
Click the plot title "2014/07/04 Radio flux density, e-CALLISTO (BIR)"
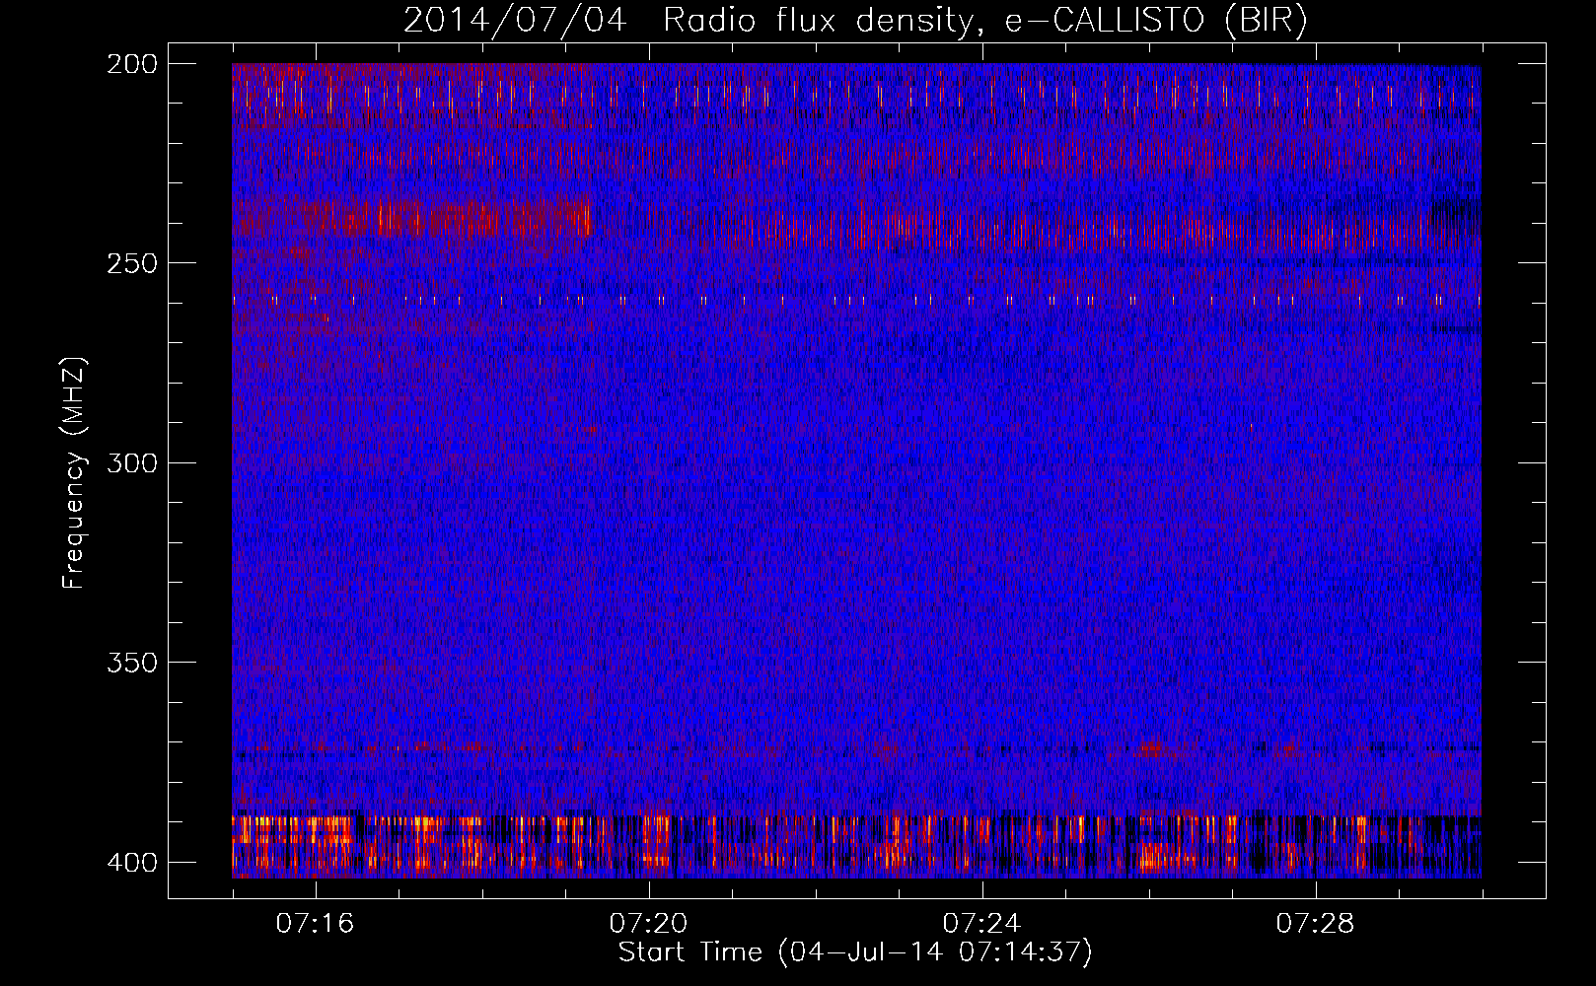pyautogui.click(x=855, y=21)
